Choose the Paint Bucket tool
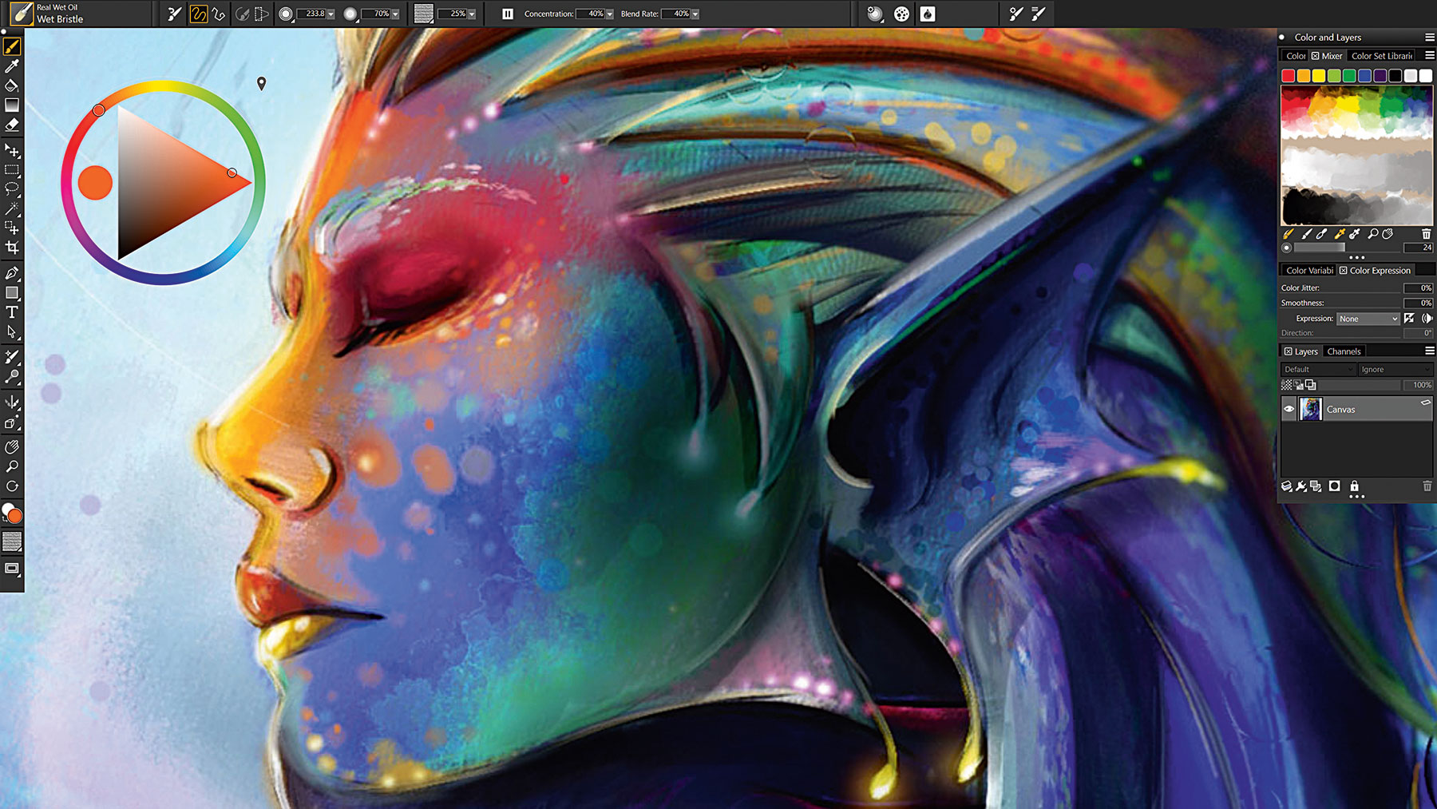The width and height of the screenshot is (1437, 809). point(12,85)
